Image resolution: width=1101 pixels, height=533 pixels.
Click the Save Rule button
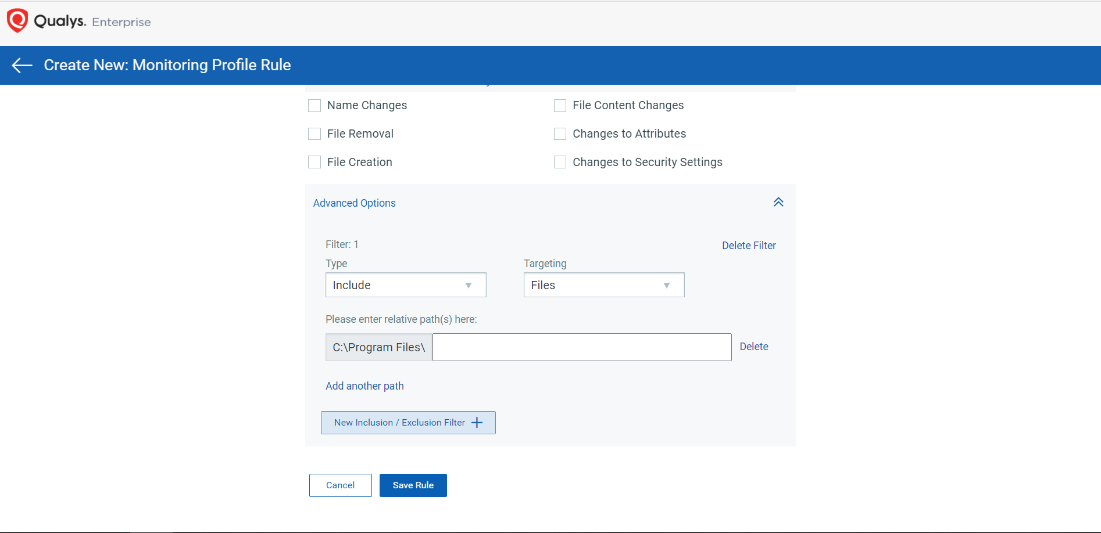(413, 485)
